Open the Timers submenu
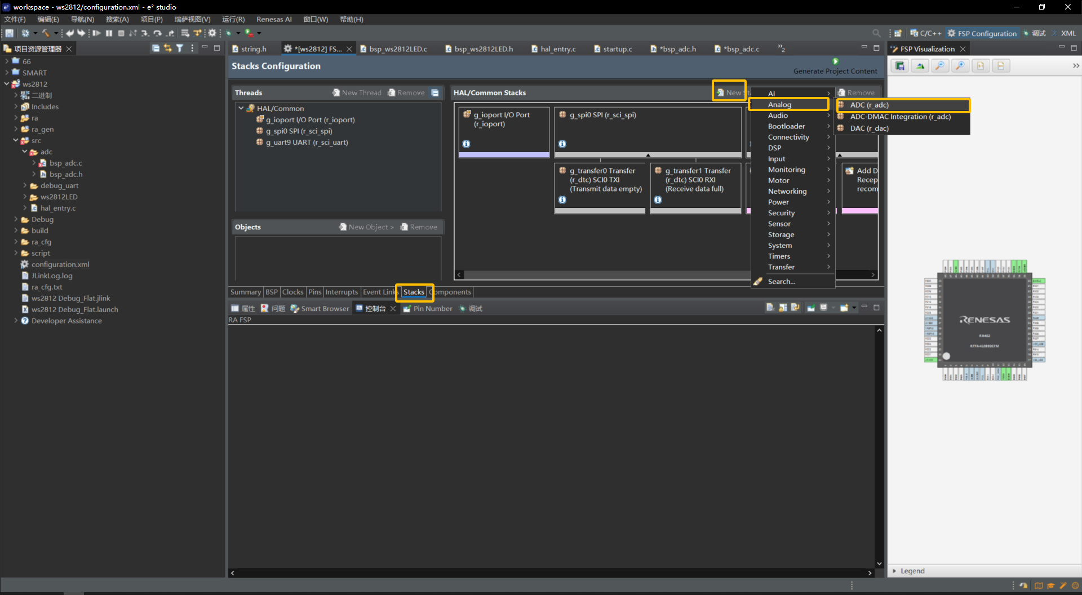The width and height of the screenshot is (1082, 595). point(793,256)
